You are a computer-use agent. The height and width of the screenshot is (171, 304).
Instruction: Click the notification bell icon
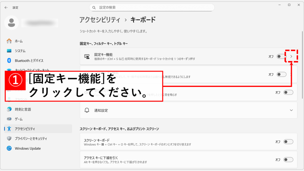87,110
